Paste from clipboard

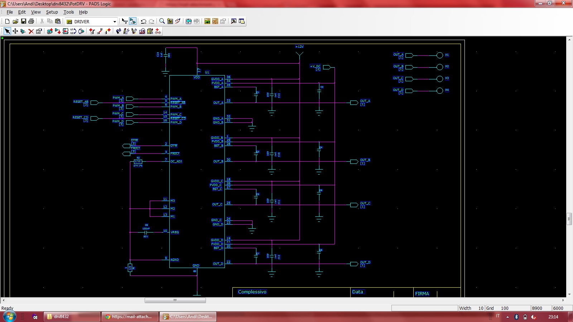point(58,21)
